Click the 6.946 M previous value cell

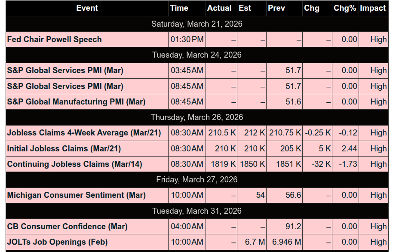point(284,242)
